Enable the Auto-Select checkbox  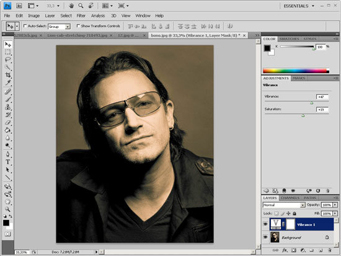(25, 26)
